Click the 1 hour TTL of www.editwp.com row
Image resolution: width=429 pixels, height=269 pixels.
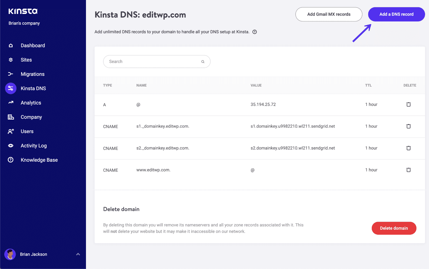[371, 169]
